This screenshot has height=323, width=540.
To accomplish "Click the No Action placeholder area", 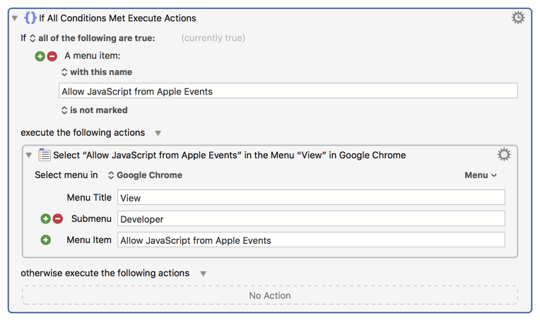I will pyautogui.click(x=269, y=295).
